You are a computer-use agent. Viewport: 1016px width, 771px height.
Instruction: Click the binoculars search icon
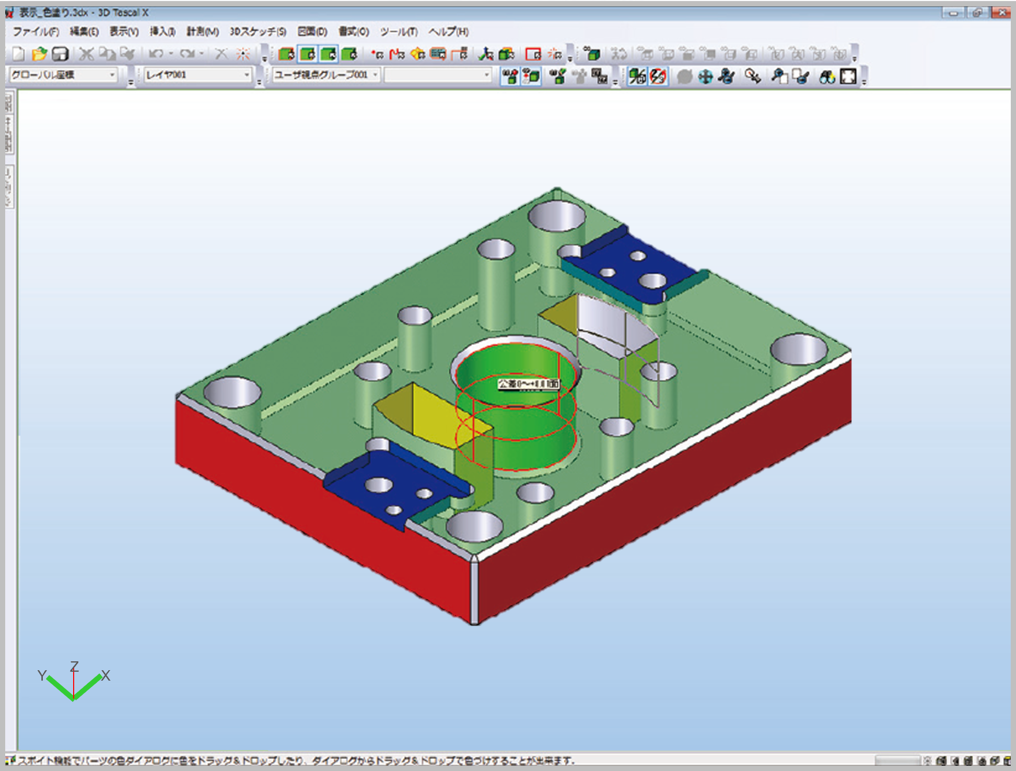[x=827, y=77]
